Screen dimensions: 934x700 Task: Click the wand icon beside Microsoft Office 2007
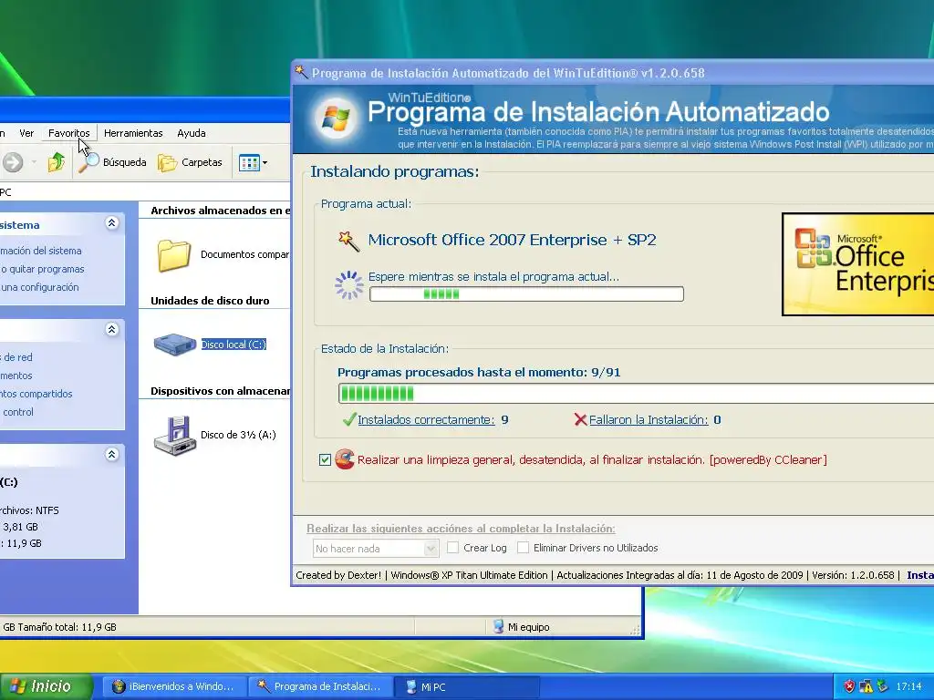click(348, 241)
